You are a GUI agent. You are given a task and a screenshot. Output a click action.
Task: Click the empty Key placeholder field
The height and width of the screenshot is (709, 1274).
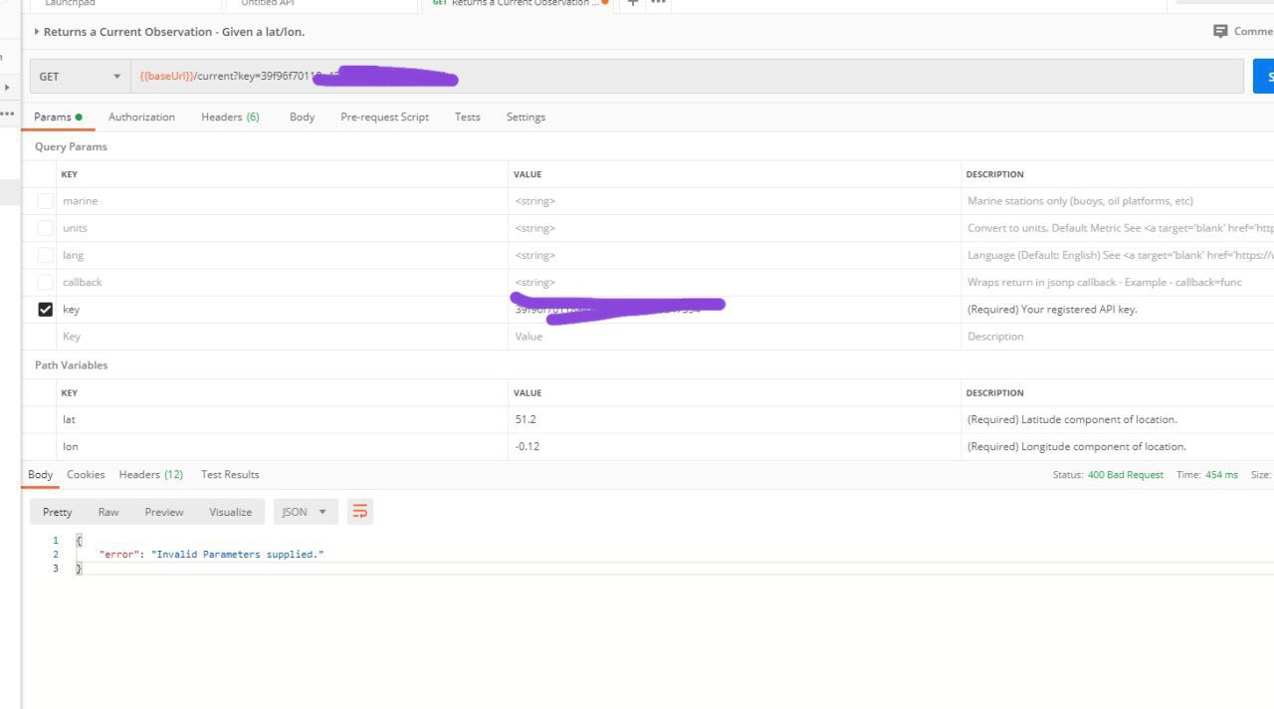coord(283,337)
